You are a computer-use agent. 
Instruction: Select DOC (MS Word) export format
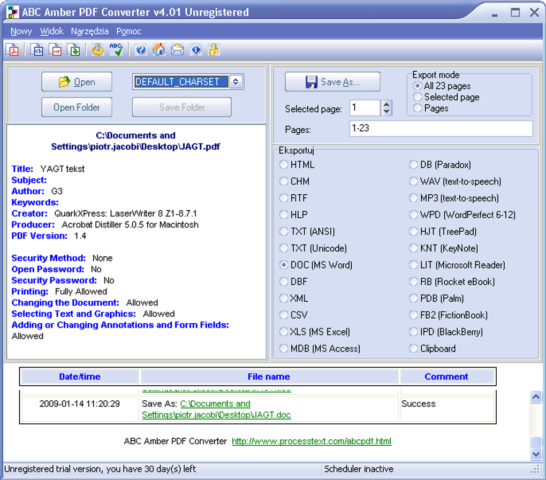(316, 265)
